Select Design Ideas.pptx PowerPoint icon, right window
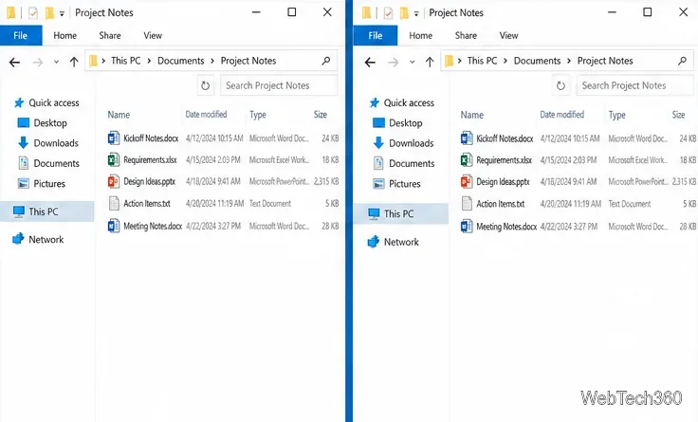The width and height of the screenshot is (698, 422). (467, 181)
